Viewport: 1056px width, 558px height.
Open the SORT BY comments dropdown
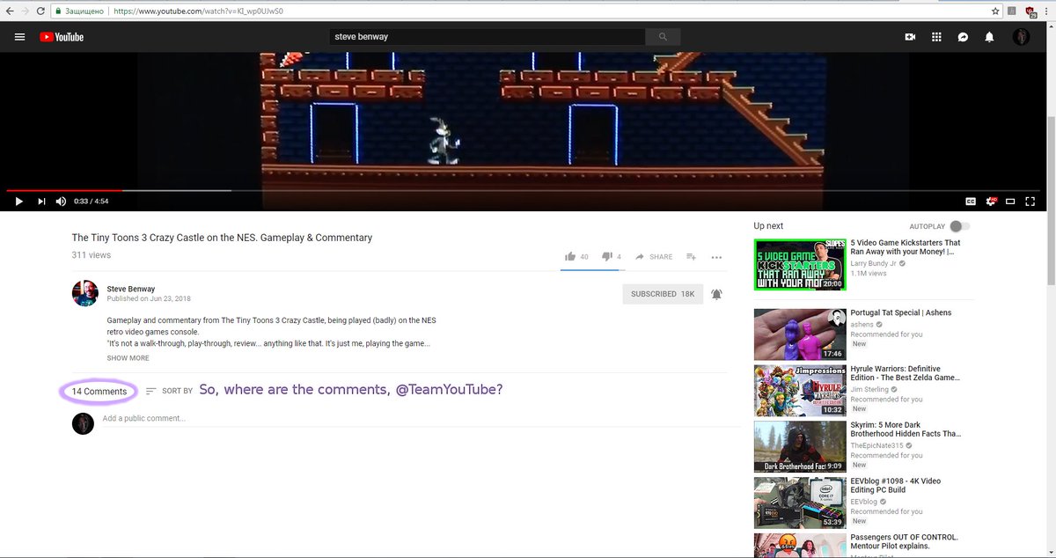[x=169, y=391]
